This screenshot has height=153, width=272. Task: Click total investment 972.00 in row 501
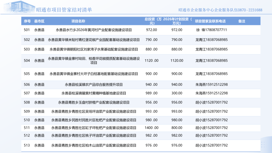coord(151,30)
